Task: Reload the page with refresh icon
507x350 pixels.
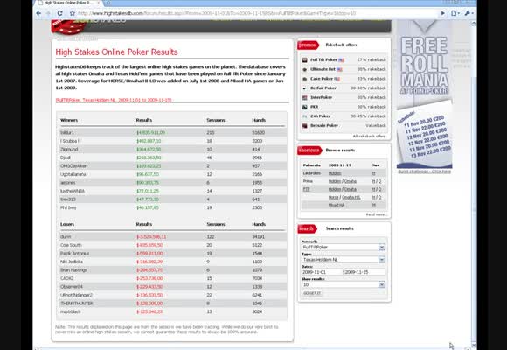Action: (x=59, y=13)
